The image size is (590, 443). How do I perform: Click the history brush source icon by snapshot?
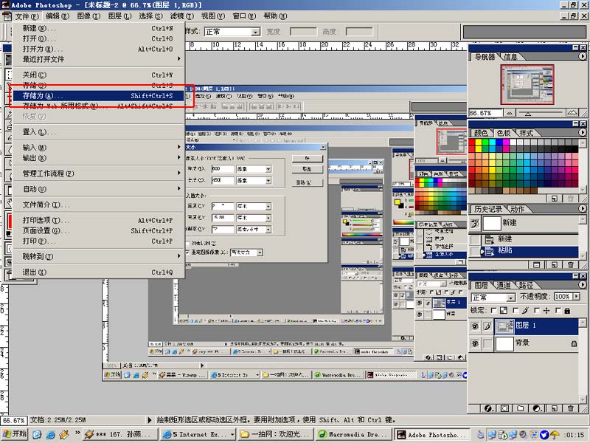pyautogui.click(x=475, y=224)
